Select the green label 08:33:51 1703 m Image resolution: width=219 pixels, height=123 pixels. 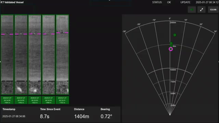(62, 100)
